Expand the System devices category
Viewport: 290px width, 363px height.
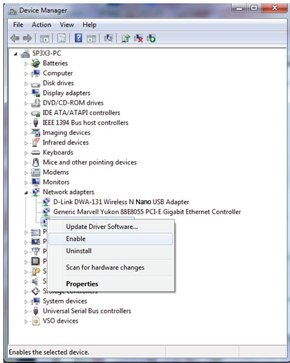pos(26,302)
